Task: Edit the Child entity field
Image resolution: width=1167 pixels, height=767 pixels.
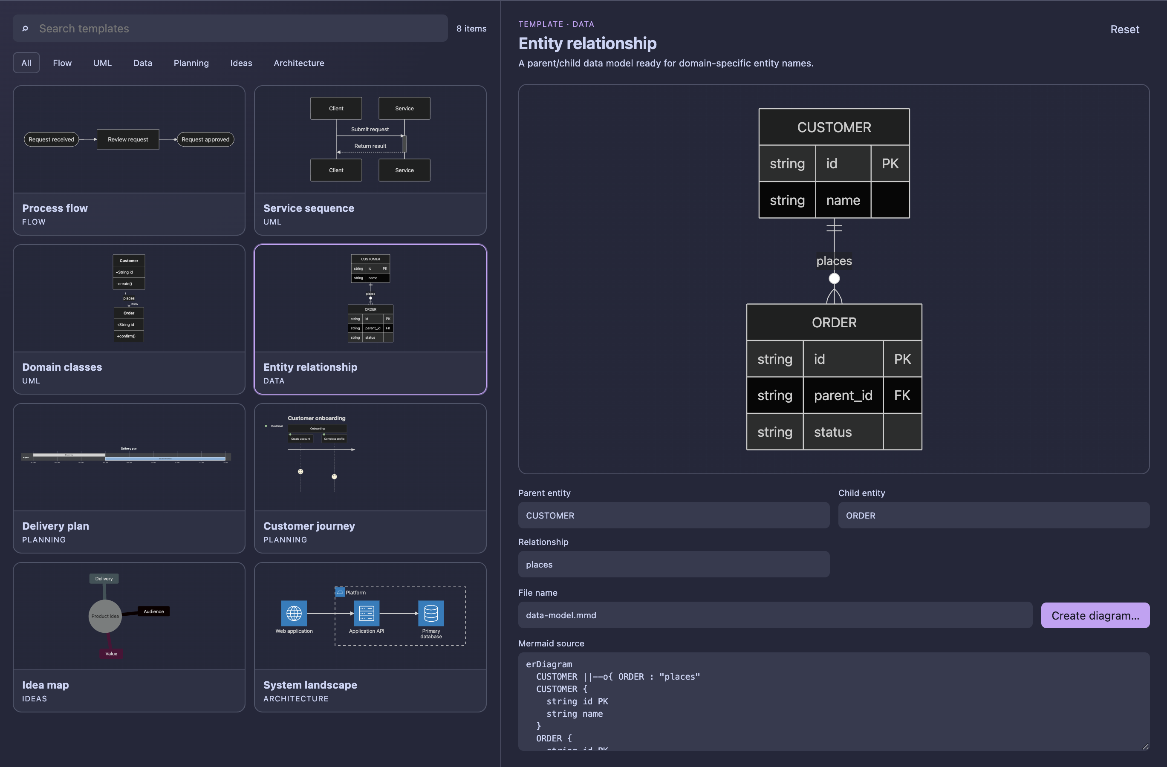Action: coord(994,515)
